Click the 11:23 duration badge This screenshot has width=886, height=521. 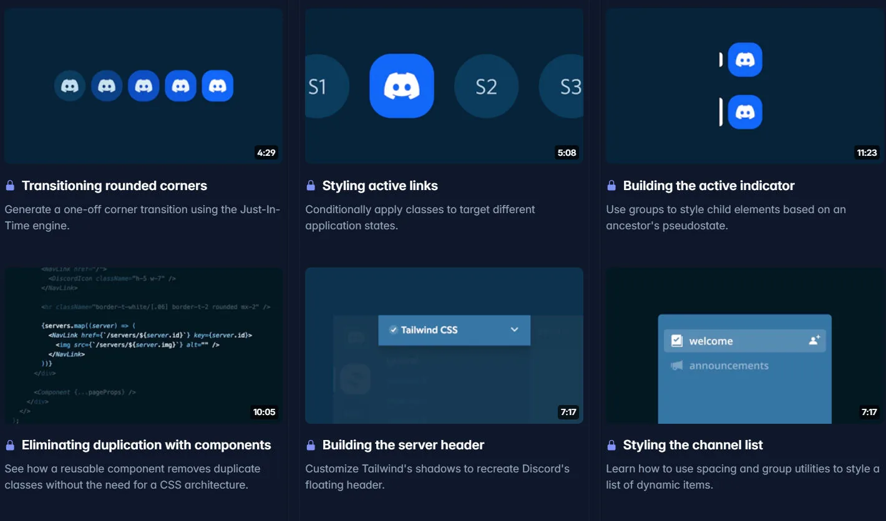click(867, 153)
